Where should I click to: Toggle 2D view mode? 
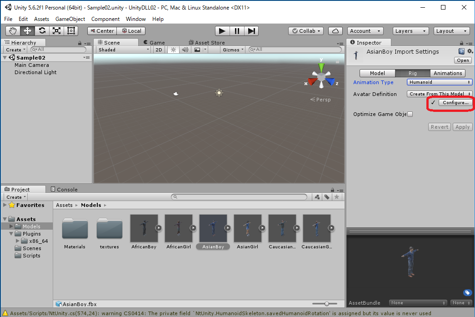click(159, 50)
